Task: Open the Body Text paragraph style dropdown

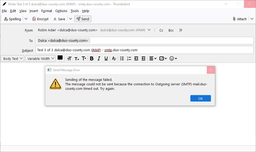Action: click(13, 59)
